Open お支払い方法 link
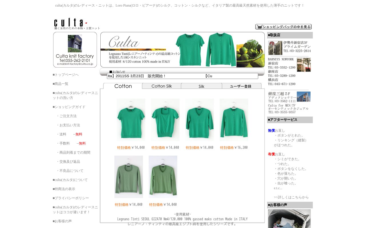366x228 pixels. pyautogui.click(x=68, y=125)
